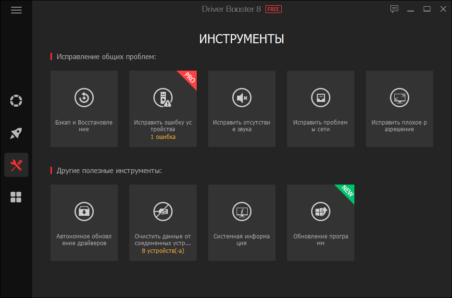This screenshot has width=452, height=298.
Task: Open 'Системная информация' tool label
Action: 241,240
